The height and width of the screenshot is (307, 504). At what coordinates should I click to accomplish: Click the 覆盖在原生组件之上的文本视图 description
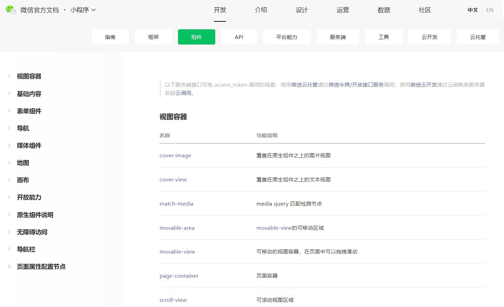click(x=294, y=179)
